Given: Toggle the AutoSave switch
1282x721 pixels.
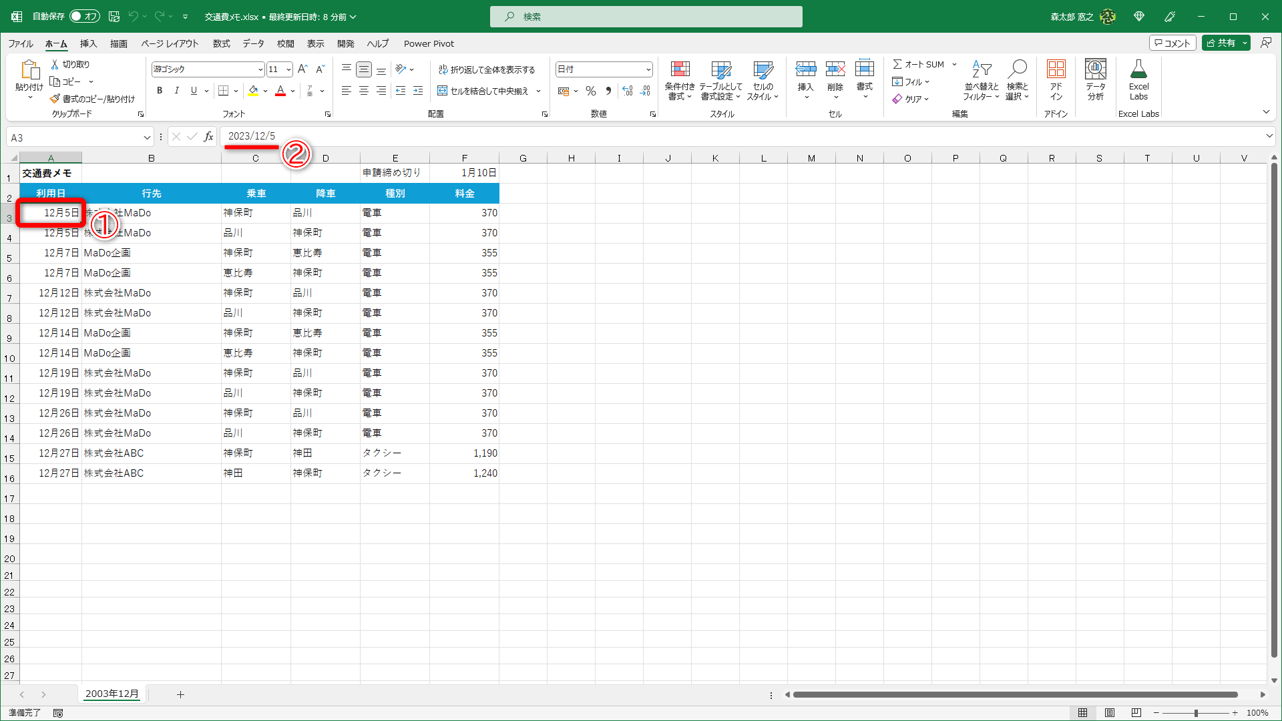Looking at the screenshot, I should pyautogui.click(x=85, y=16).
